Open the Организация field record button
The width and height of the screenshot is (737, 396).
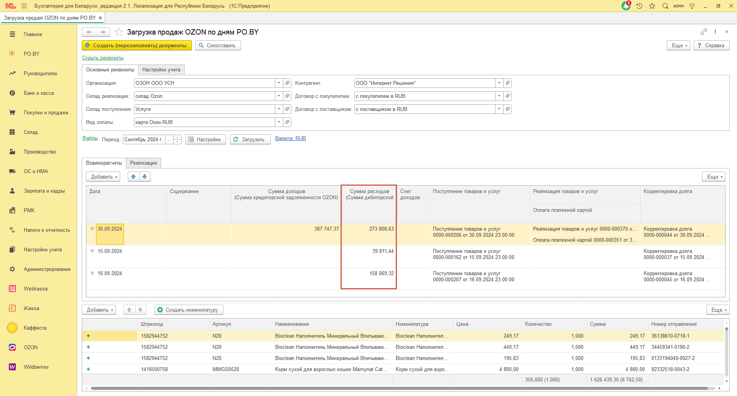pos(287,83)
